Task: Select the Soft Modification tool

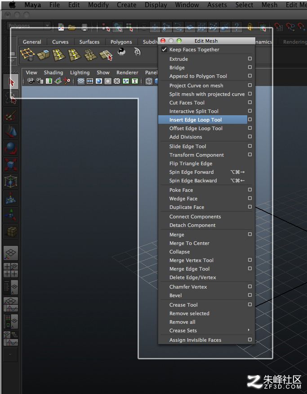Action: click(x=11, y=198)
